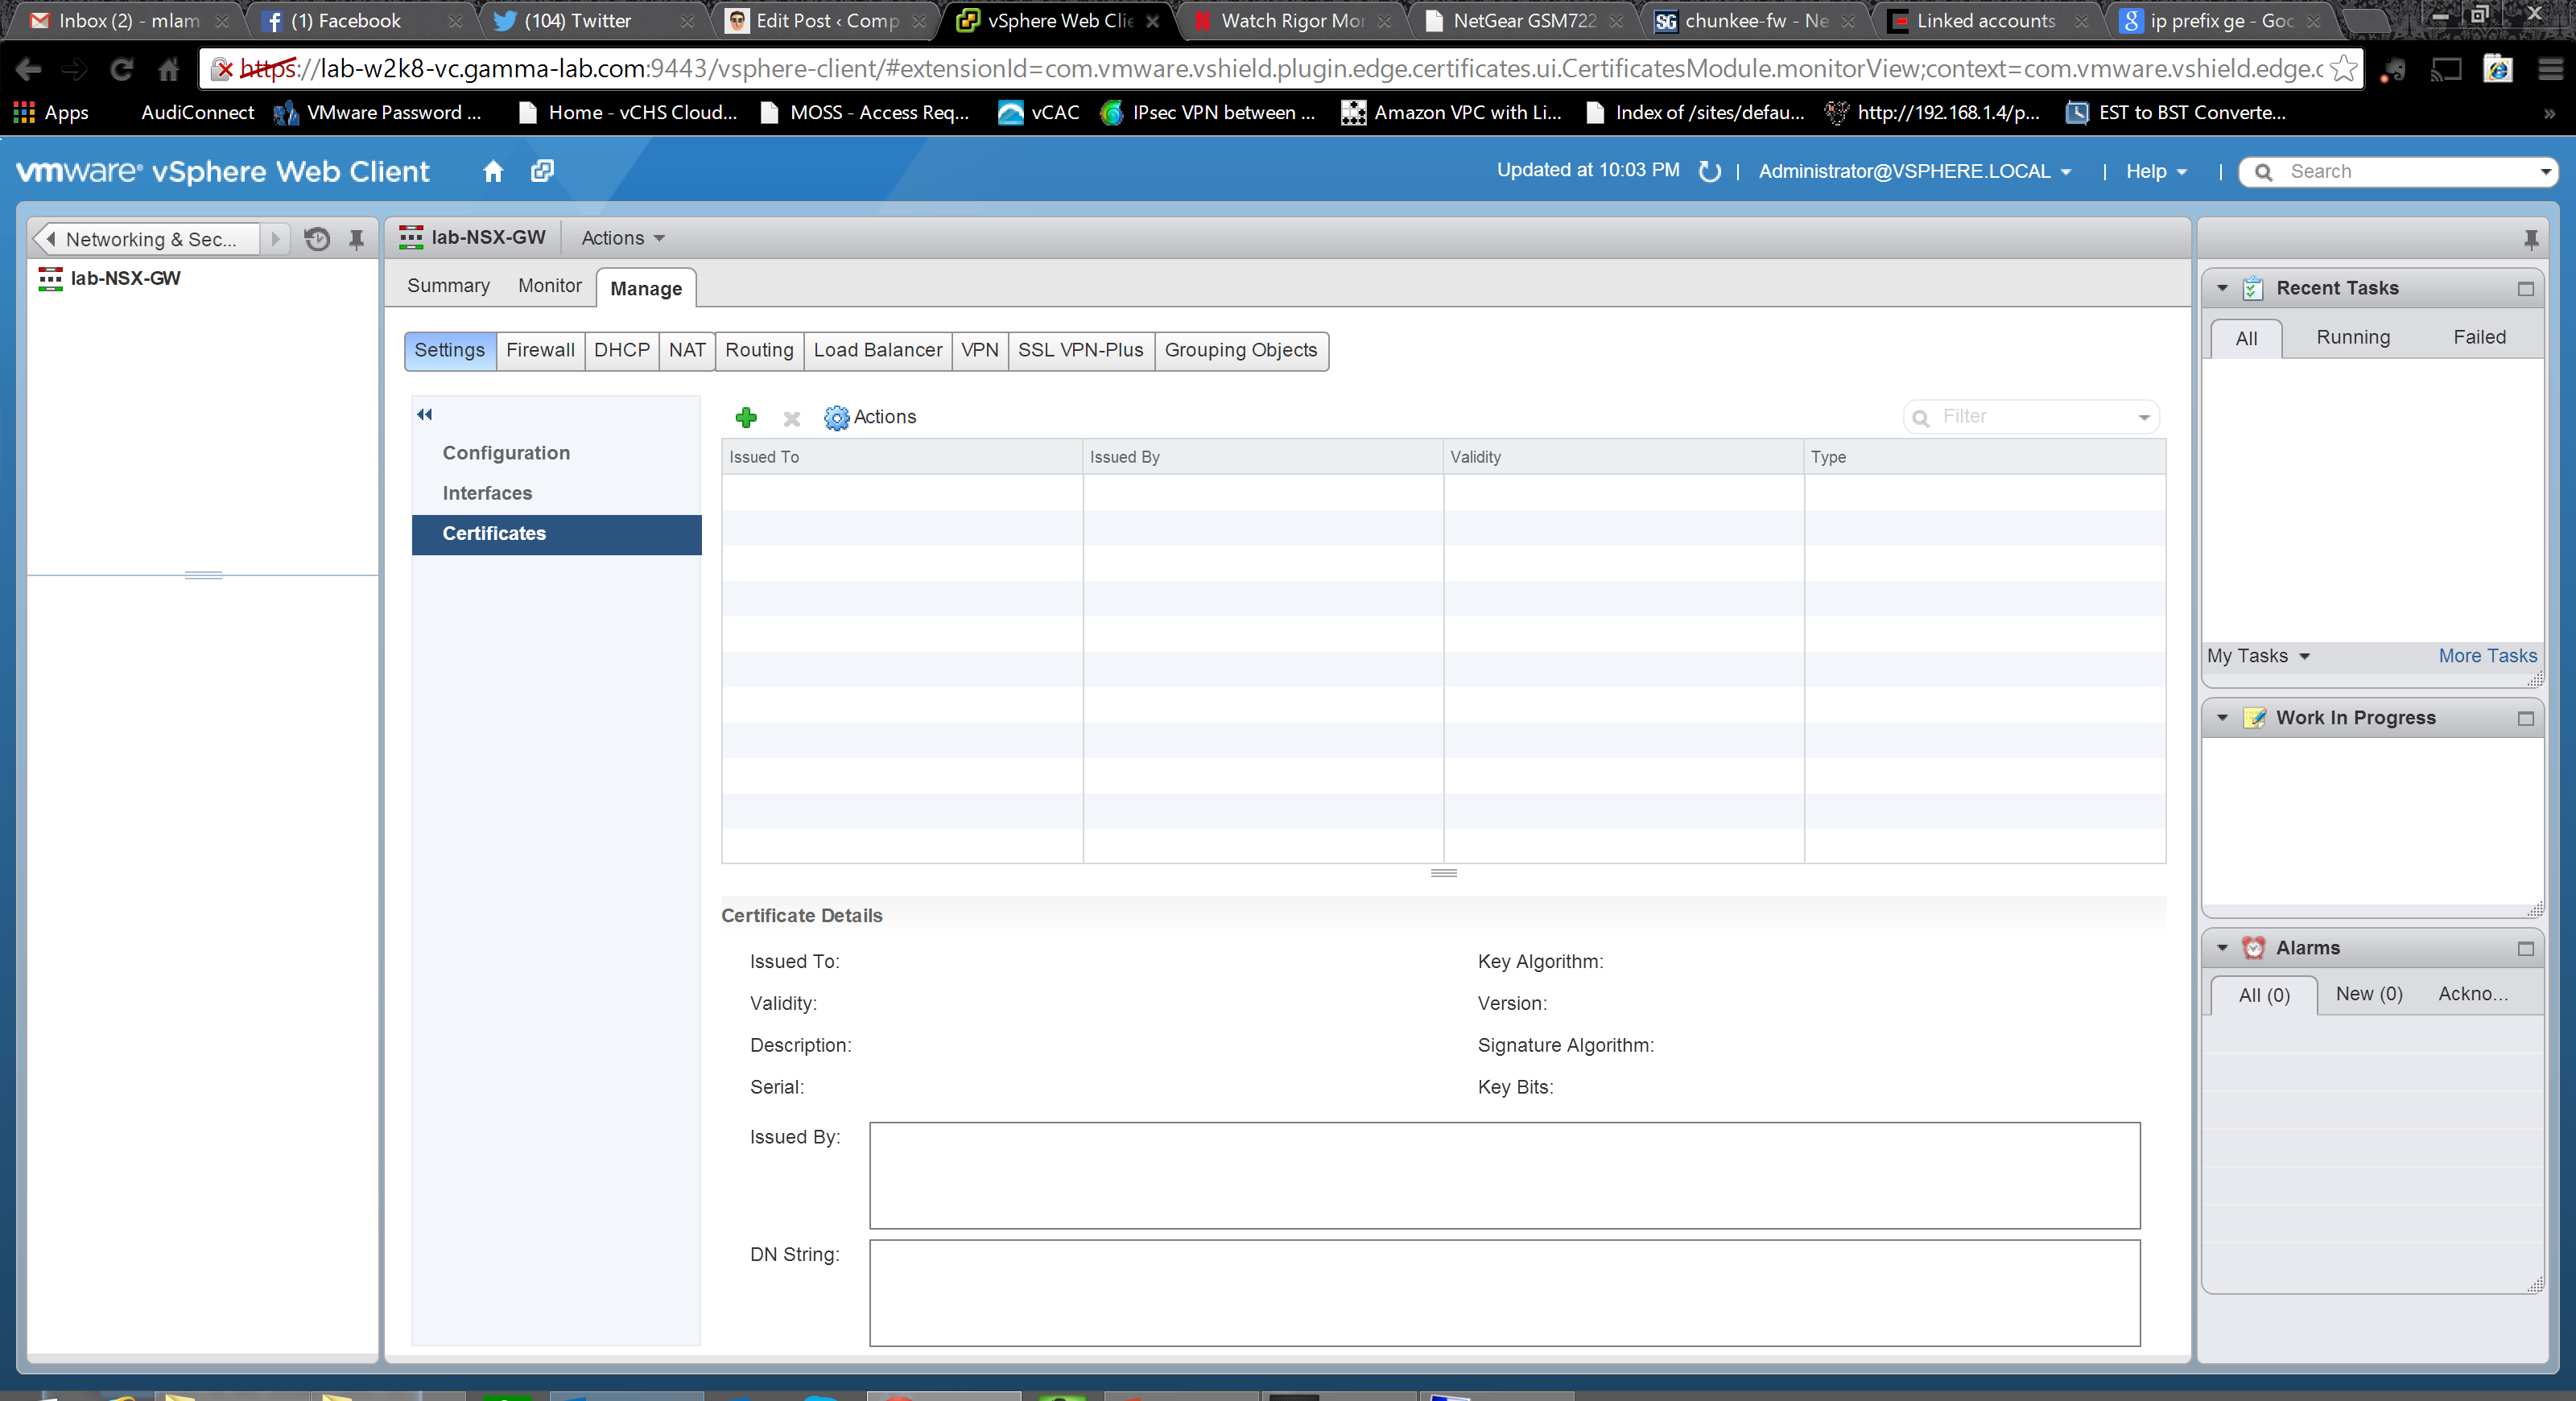Viewport: 2576px width, 1401px height.
Task: Collapse the Alarms panel using its triangle
Action: coord(2222,948)
